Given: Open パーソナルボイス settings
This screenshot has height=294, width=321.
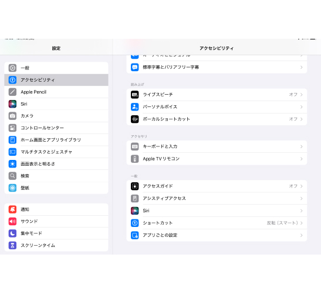Looking at the screenshot, I should click(x=217, y=107).
